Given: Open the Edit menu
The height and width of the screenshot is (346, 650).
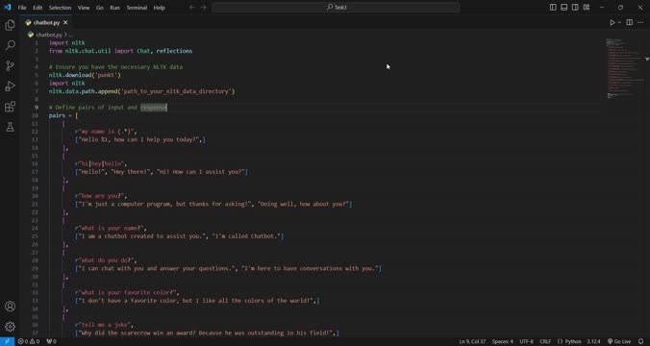Looking at the screenshot, I should pos(37,8).
